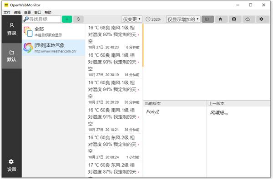Click the 寻找目标 search field

42,19
